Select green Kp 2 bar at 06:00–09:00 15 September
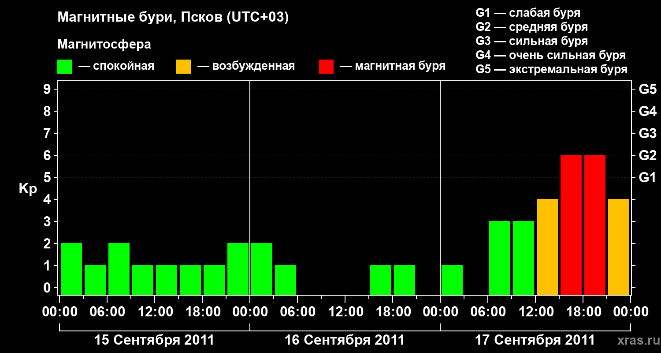 coord(119,269)
